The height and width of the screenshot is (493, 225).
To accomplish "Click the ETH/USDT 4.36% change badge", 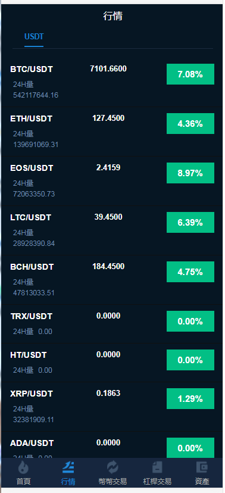I will point(190,124).
